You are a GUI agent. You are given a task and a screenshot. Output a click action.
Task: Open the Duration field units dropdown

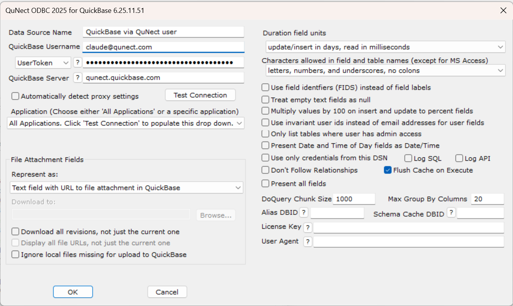[385, 47]
